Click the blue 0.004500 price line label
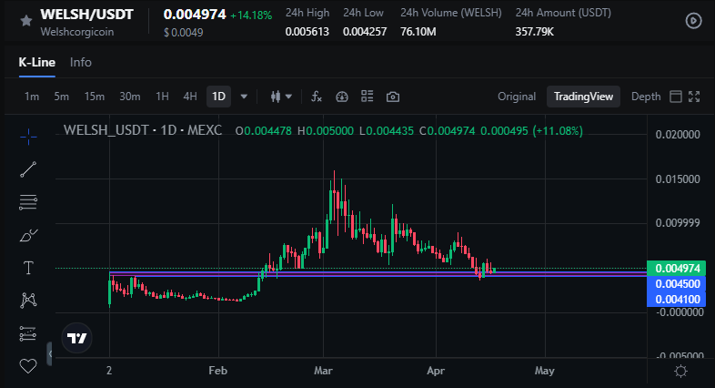The height and width of the screenshot is (388, 715). 677,283
